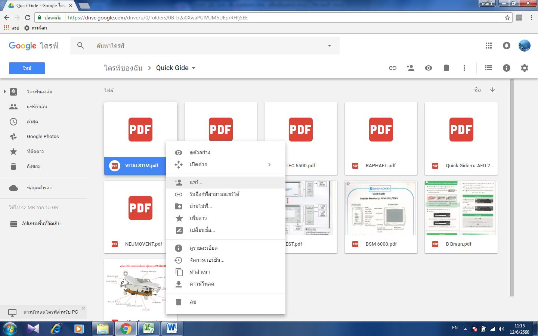Click the add people share icon in toolbar
The width and height of the screenshot is (538, 336).
(410, 68)
